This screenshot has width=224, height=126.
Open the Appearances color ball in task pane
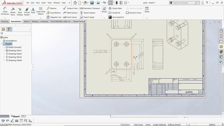(x=221, y=52)
